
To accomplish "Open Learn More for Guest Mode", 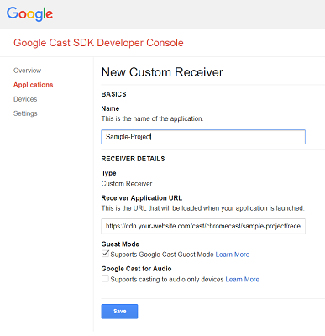I will [233, 255].
